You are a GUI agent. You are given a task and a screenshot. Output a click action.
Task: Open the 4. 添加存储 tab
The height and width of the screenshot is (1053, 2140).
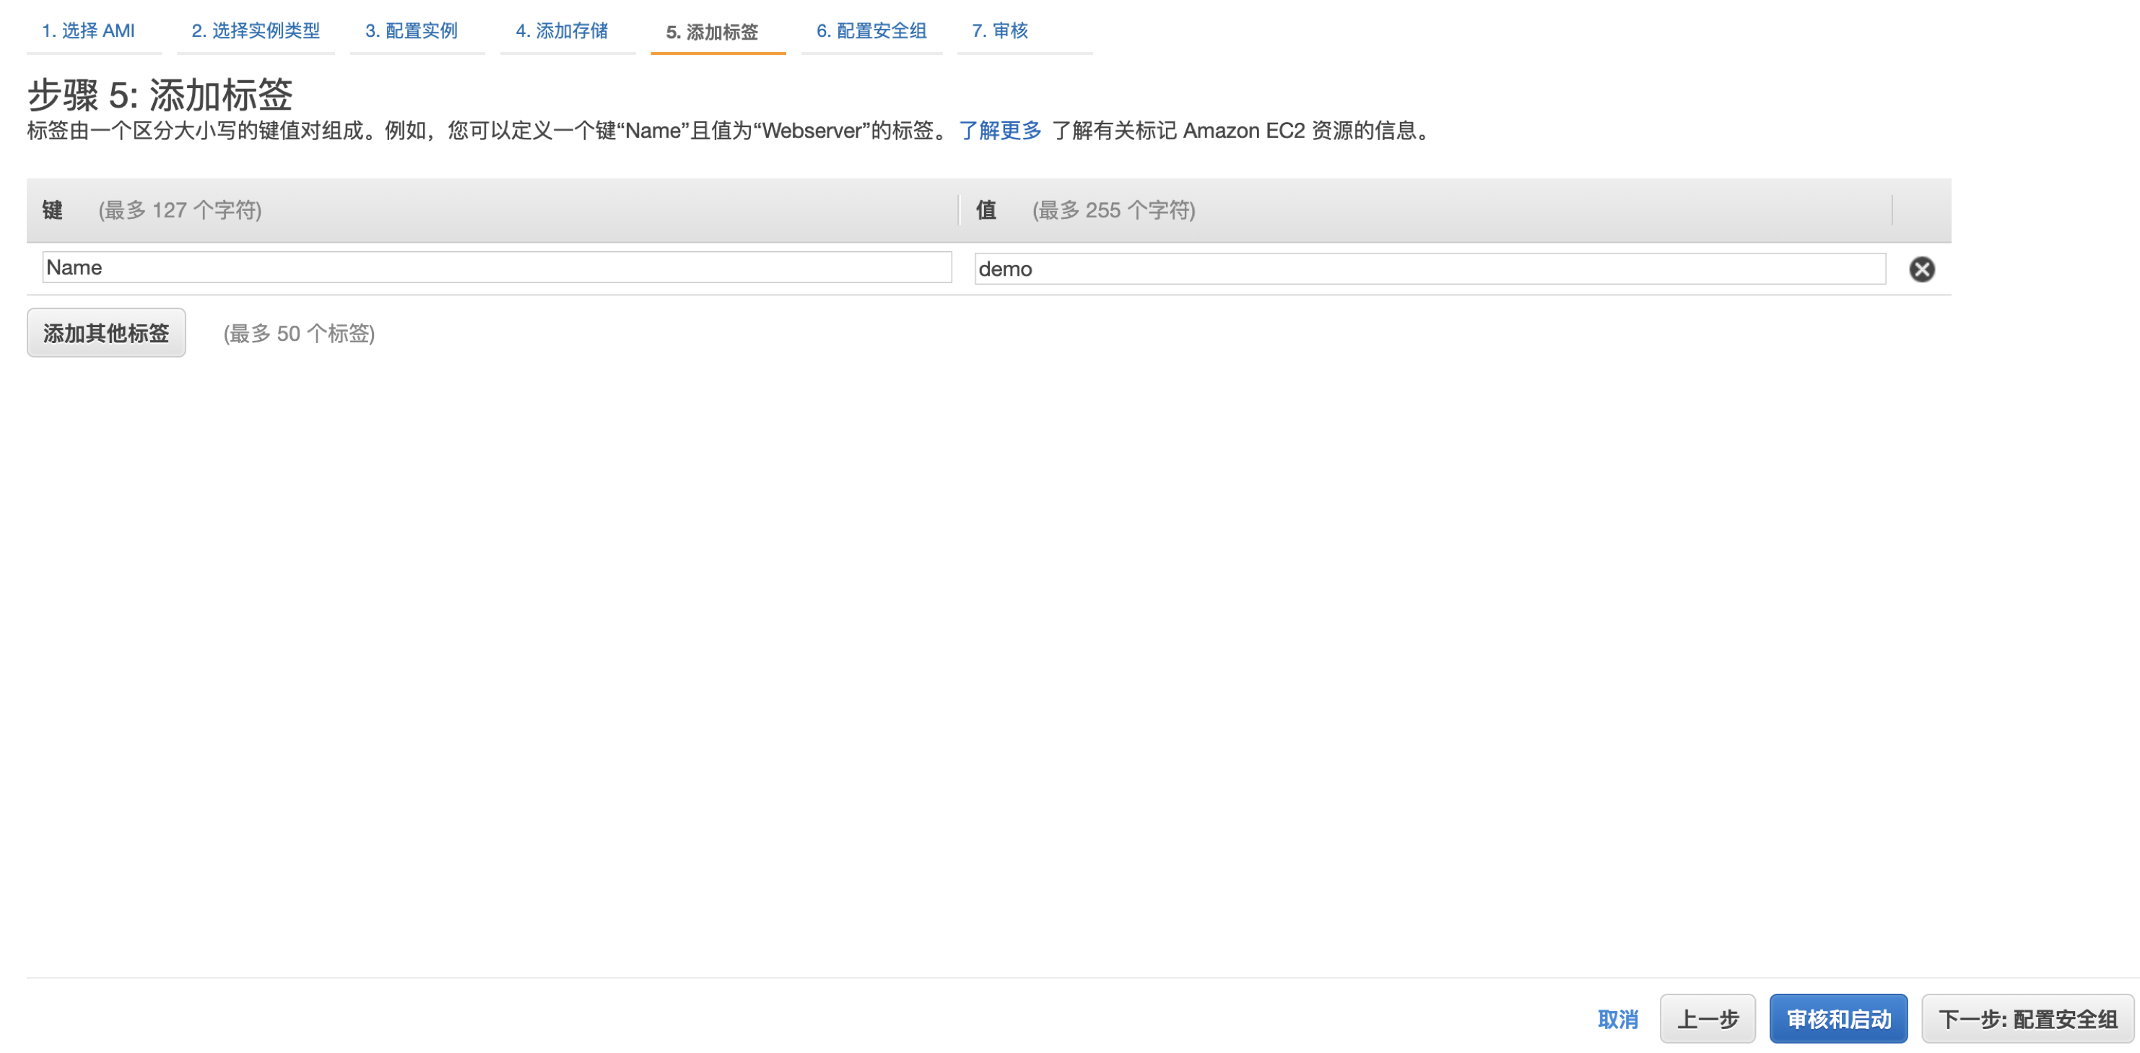click(562, 31)
